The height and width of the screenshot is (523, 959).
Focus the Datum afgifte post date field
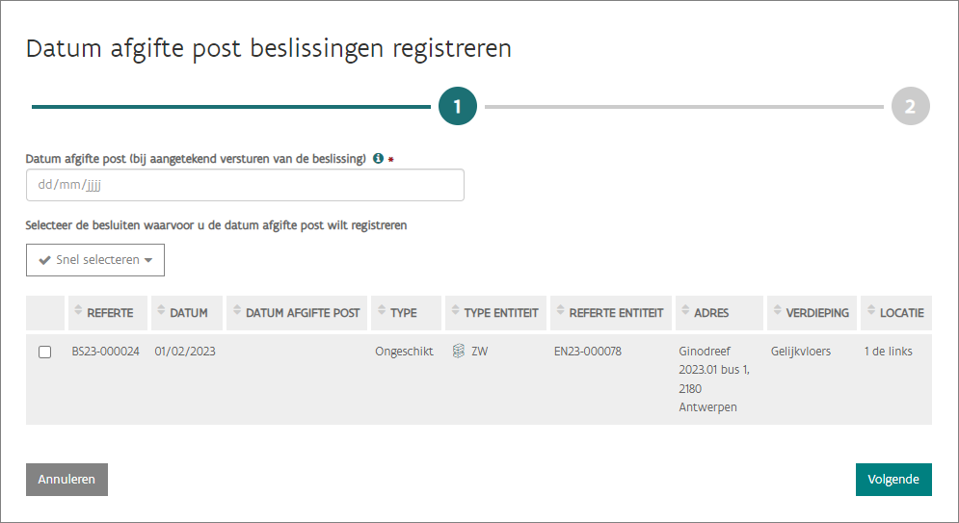tap(245, 185)
